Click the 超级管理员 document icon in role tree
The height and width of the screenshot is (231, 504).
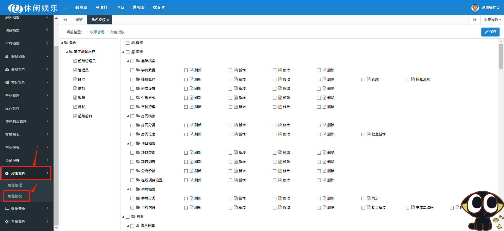click(x=75, y=61)
